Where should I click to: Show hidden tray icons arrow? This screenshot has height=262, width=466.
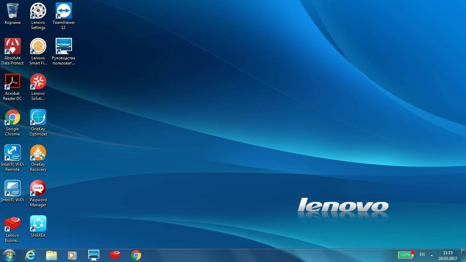[432, 255]
